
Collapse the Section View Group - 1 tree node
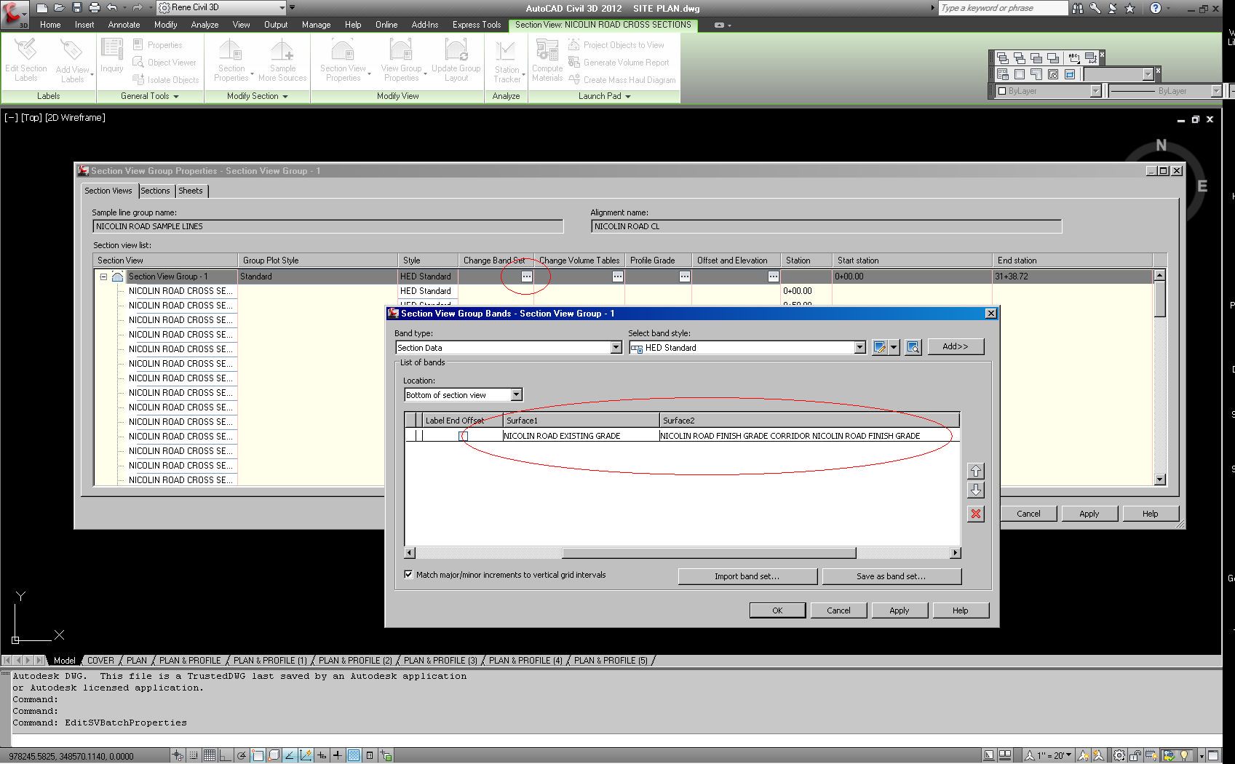(x=103, y=276)
